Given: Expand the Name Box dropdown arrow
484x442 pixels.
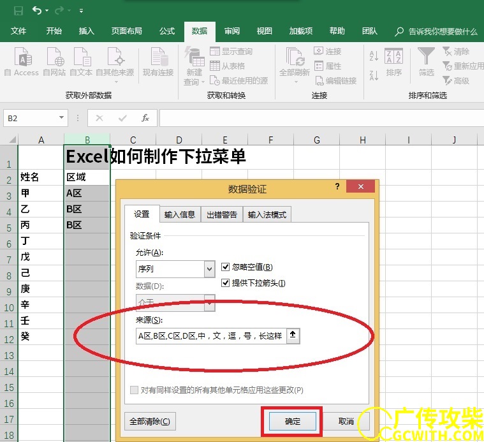Looking at the screenshot, I should point(61,117).
